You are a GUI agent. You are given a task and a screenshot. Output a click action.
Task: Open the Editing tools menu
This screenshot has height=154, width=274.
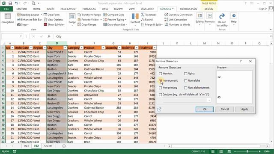pyautogui.click(x=200, y=19)
